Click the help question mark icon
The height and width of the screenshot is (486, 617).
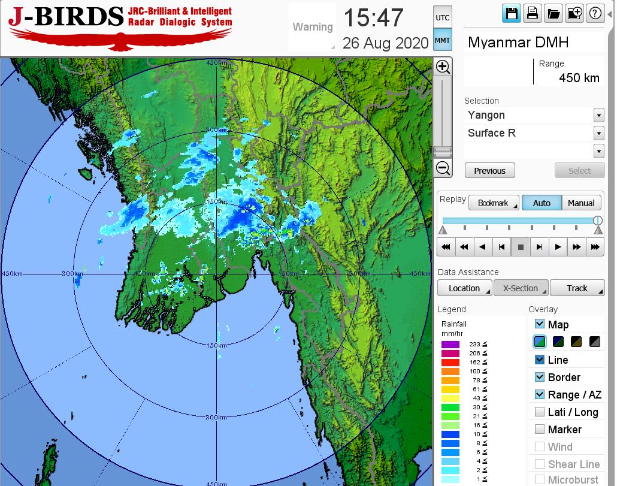[595, 14]
